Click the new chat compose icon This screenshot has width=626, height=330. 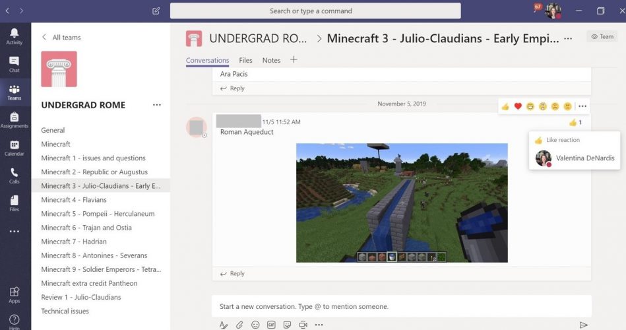156,11
